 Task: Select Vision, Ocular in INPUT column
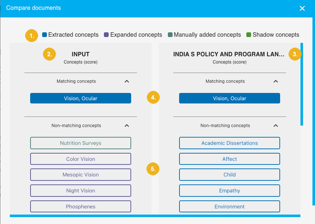point(81,98)
